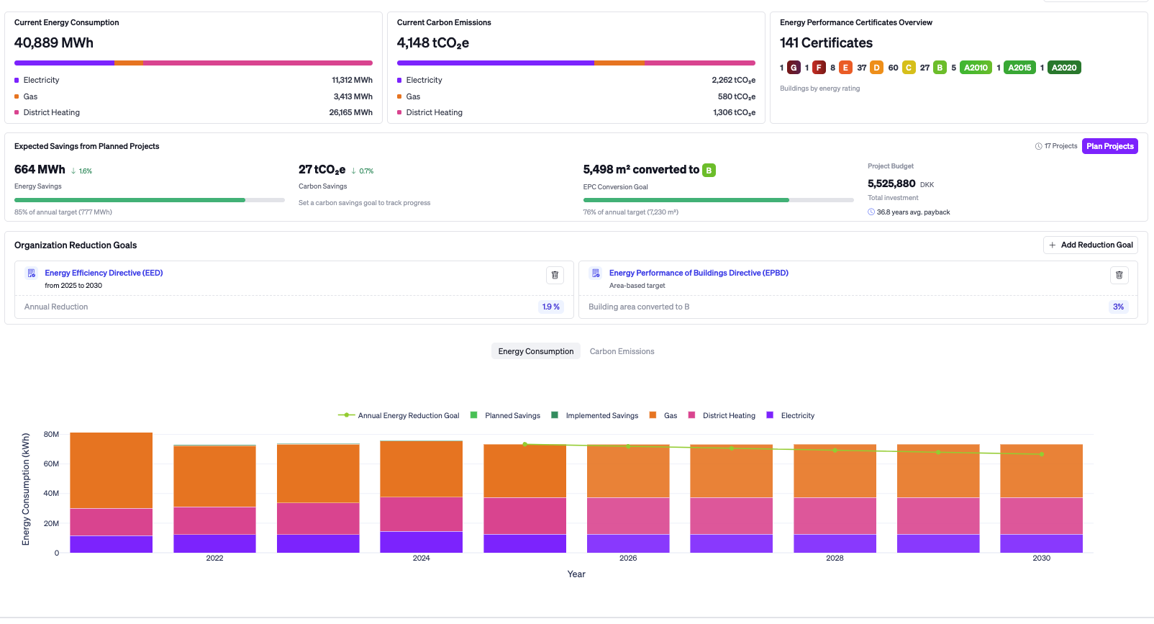
Task: Click the clock icon beside 17 Projects
Action: point(1038,146)
